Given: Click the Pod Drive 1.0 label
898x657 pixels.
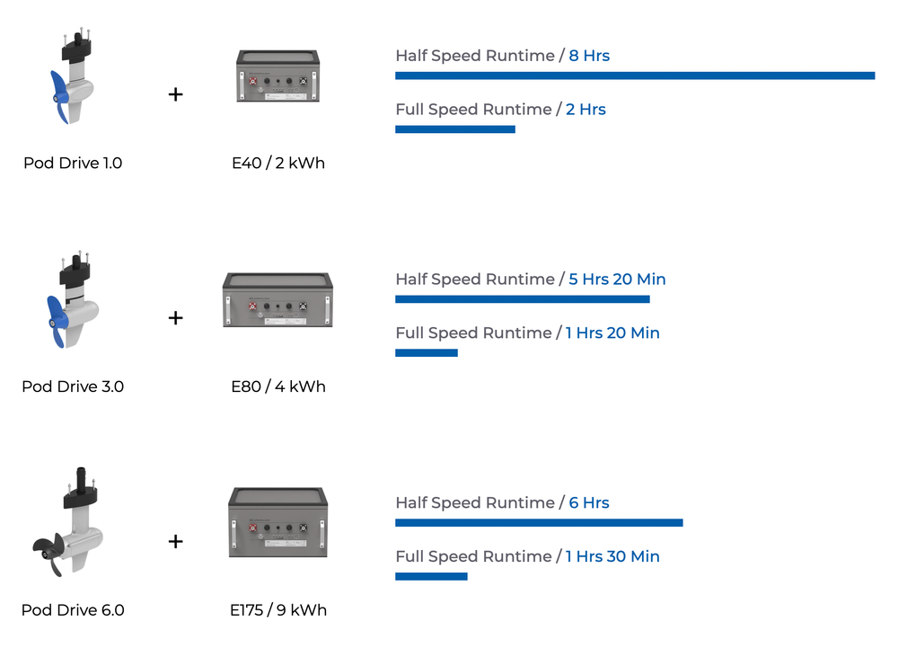Looking at the screenshot, I should (73, 164).
